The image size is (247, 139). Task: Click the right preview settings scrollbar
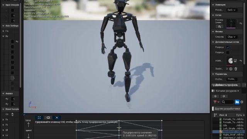pos(244,33)
